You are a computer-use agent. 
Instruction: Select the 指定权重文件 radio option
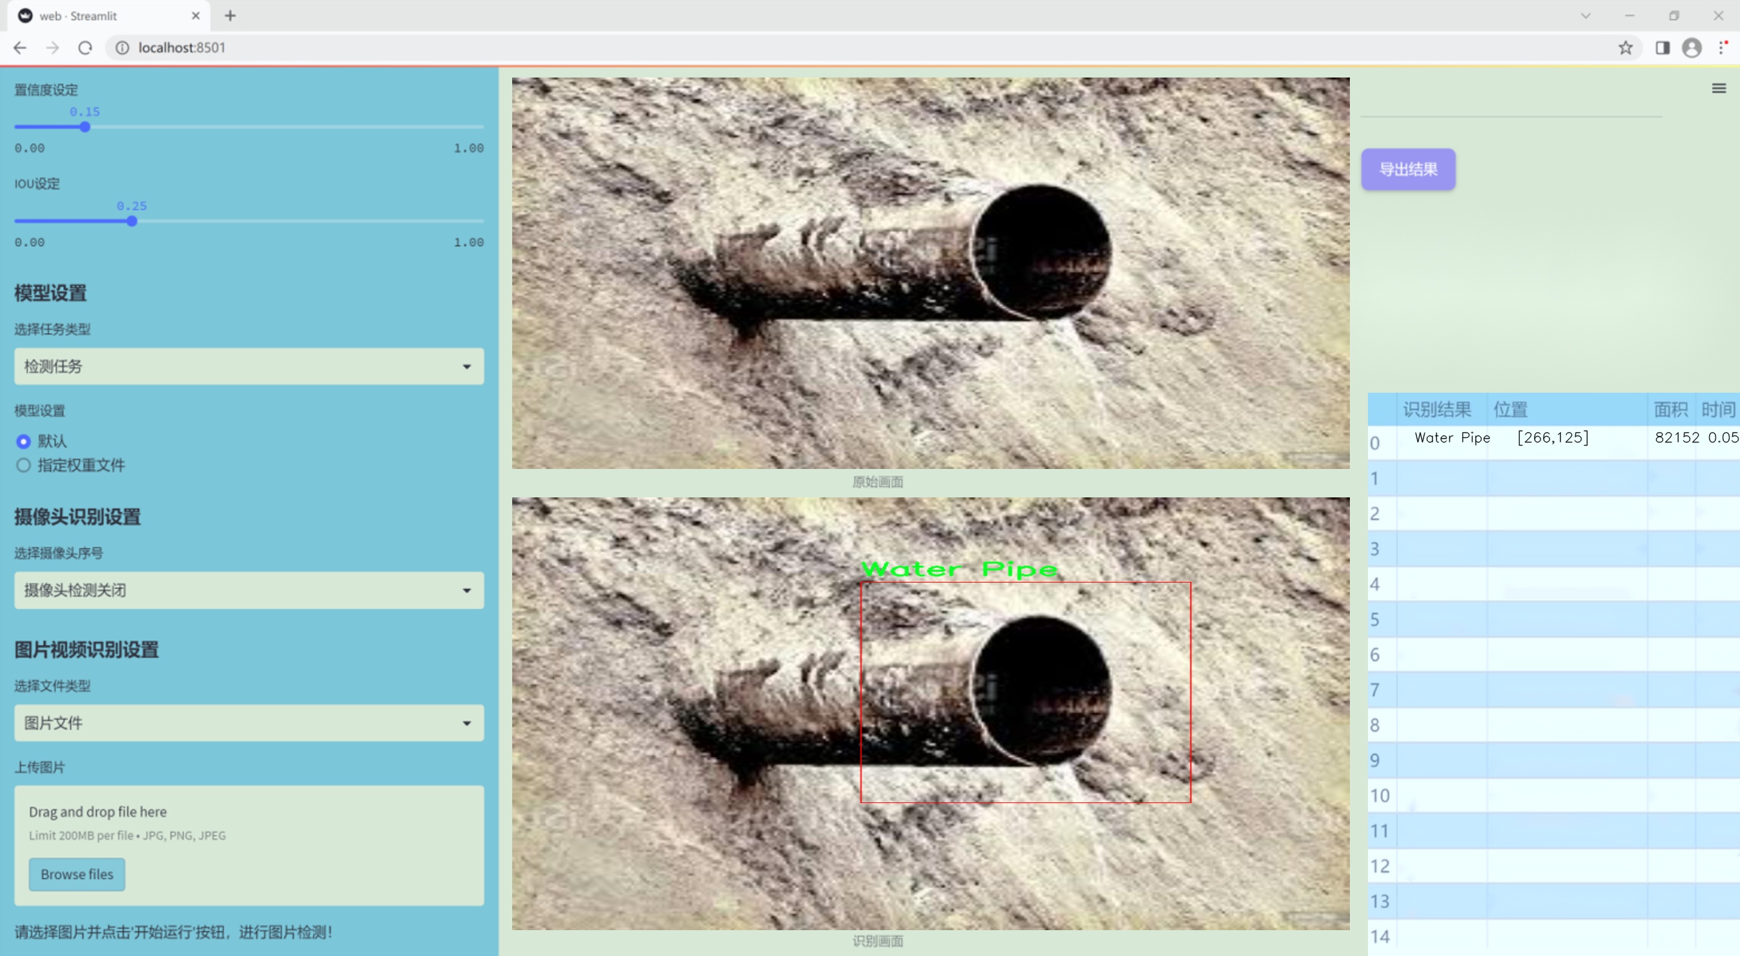click(24, 465)
